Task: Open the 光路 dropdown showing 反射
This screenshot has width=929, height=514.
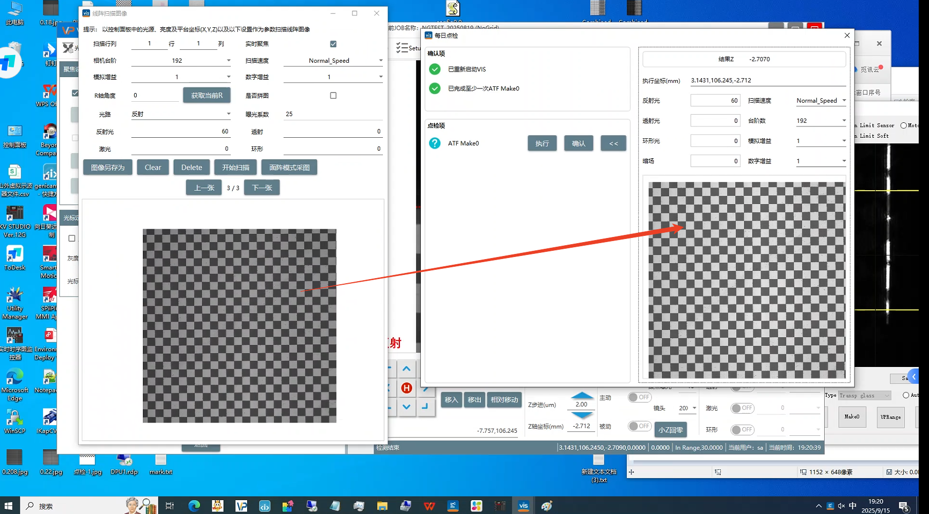Action: [228, 114]
